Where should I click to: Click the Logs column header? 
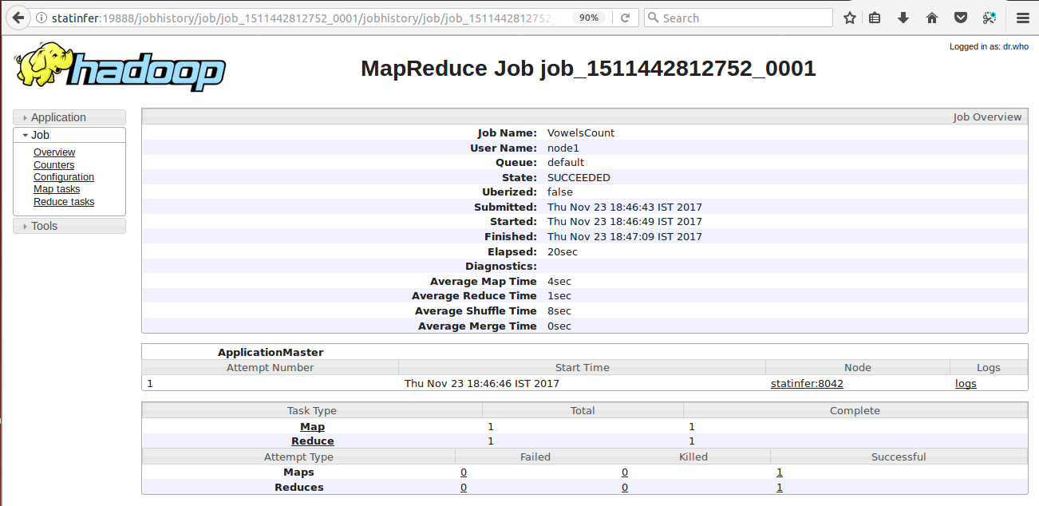(x=989, y=367)
